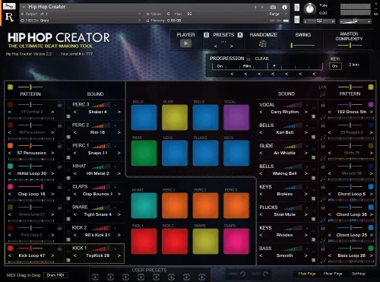Roll the Randomize dice icon
Viewport: 380px width, 282px height.
(262, 44)
